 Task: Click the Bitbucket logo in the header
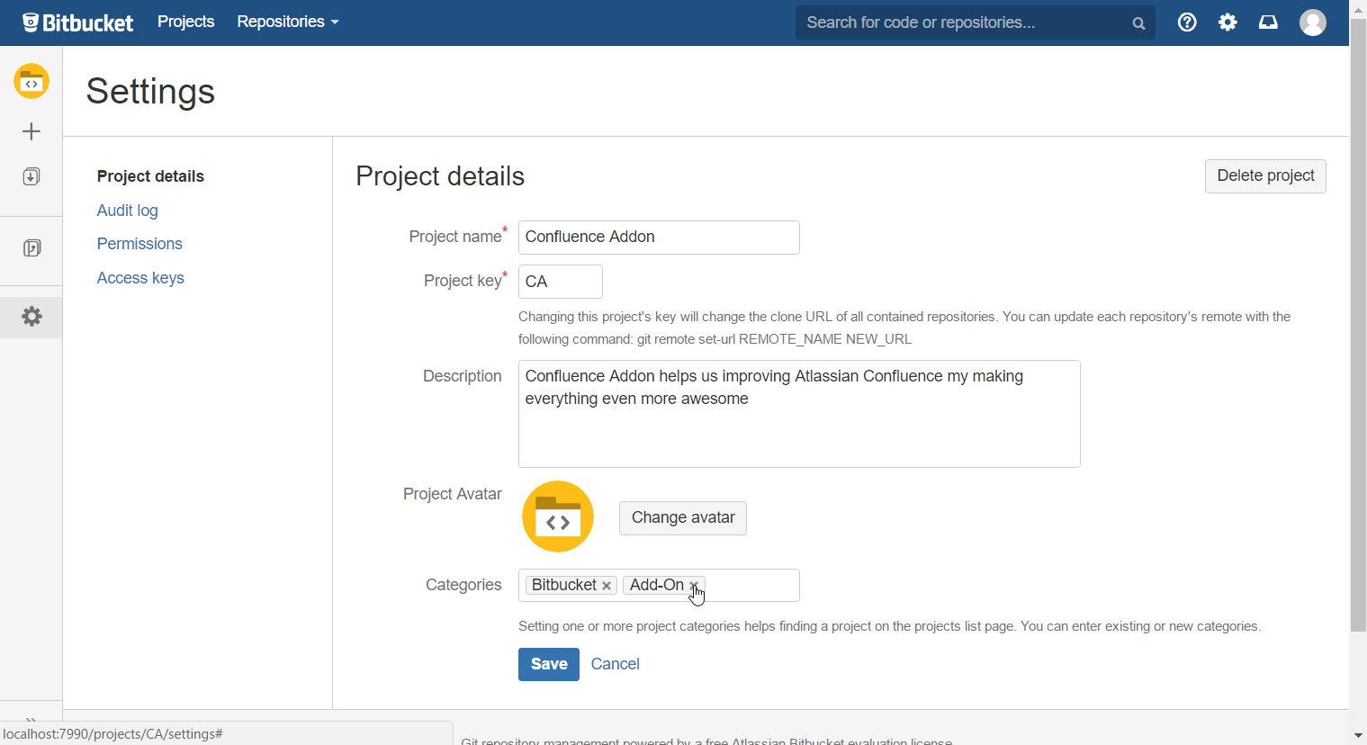click(77, 22)
